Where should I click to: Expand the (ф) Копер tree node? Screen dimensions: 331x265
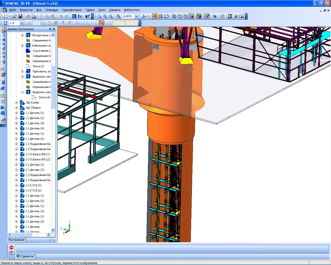click(x=17, y=102)
